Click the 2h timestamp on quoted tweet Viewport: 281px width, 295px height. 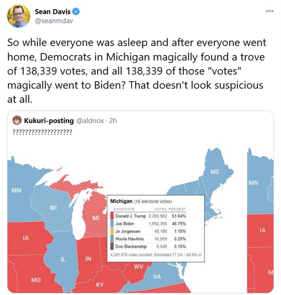click(113, 121)
